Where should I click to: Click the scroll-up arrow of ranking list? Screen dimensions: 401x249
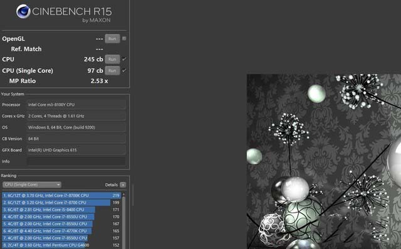click(124, 194)
